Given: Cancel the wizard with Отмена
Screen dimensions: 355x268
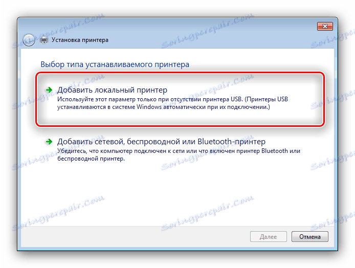Looking at the screenshot, I should pos(309,236).
